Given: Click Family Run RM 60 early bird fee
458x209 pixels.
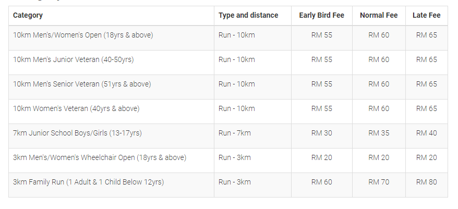Looking at the screenshot, I should tap(322, 182).
